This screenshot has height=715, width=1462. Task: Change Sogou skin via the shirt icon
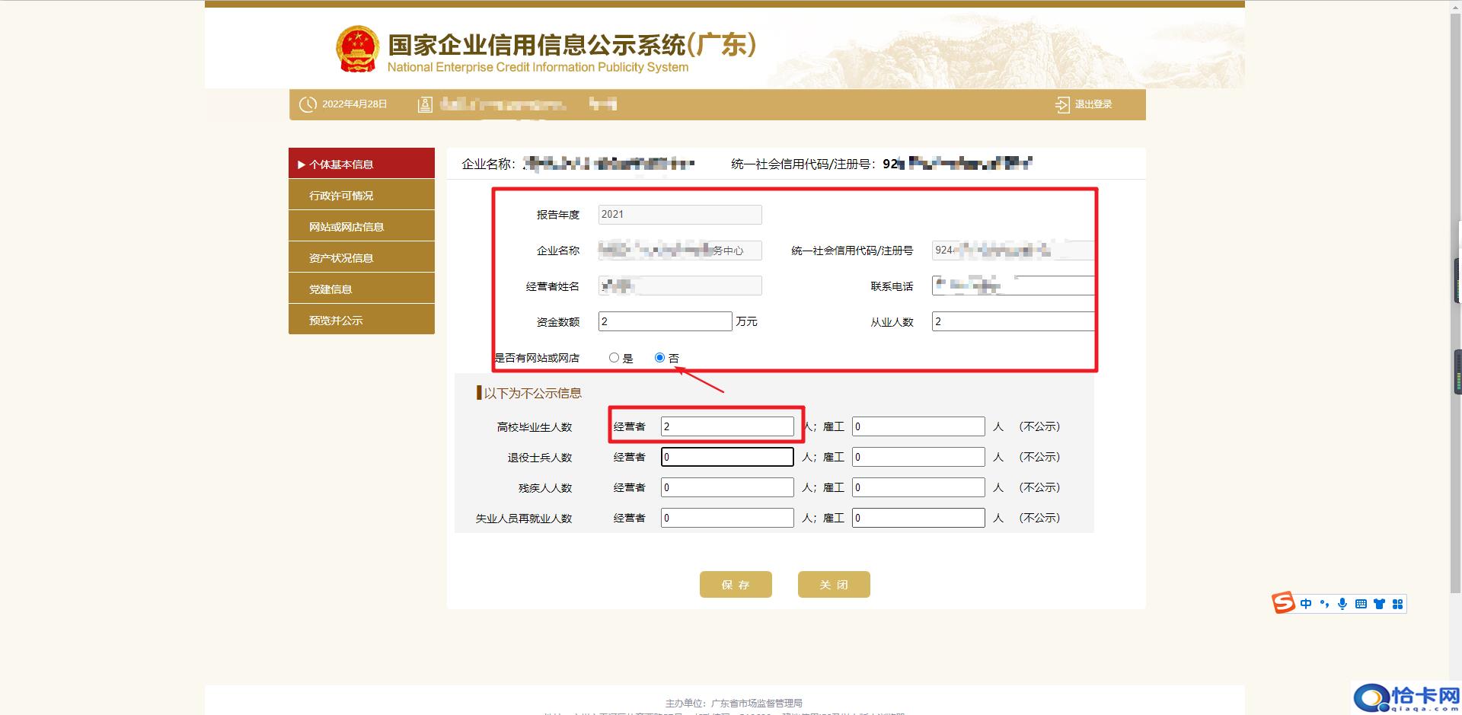(1380, 604)
